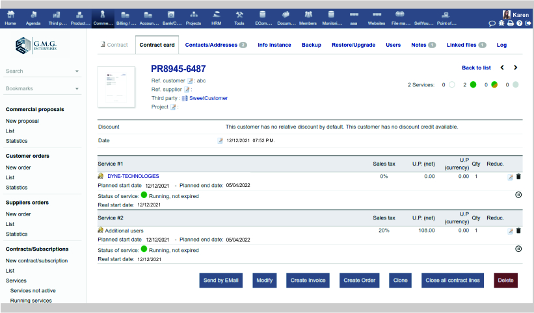Open the Tools module icon
Screen dimensions: 534x313
[239, 18]
